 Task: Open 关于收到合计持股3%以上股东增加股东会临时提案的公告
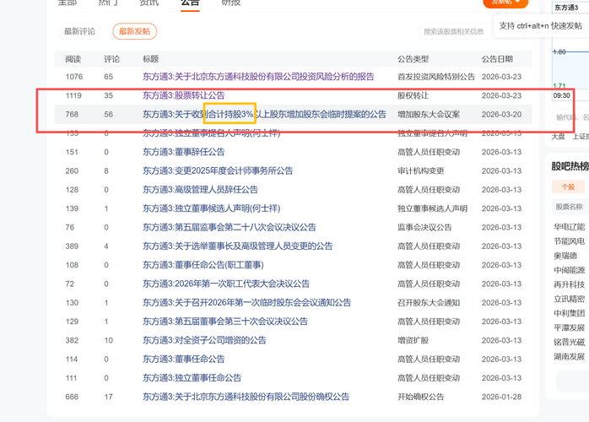(264, 114)
